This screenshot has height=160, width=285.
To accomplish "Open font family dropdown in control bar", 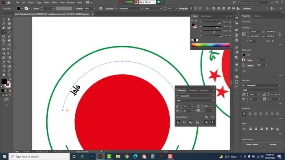I will (142, 8).
